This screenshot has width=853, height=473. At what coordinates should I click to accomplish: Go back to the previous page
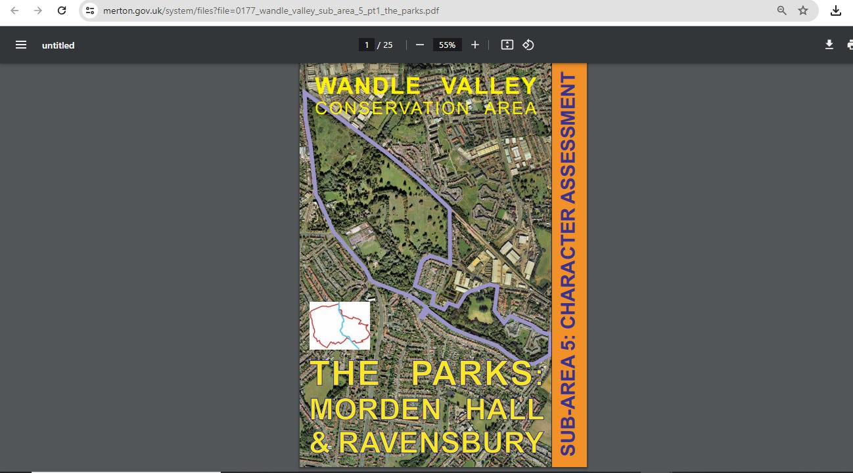(14, 10)
